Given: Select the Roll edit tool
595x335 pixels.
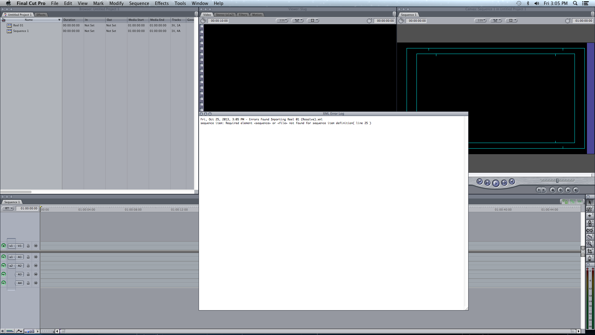Looking at the screenshot, I should tap(590, 223).
